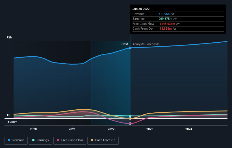The image size is (232, 148).
Task: Click the blue Revenue data point marker
Action: click(x=130, y=48)
